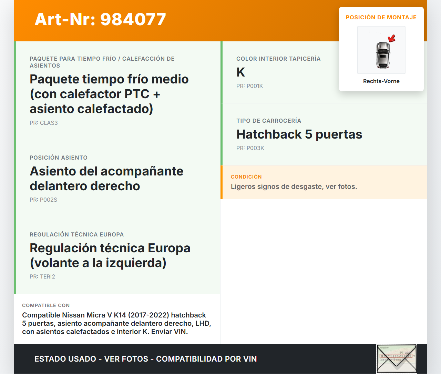Select Asiento del acompañante delantero derecho
Image resolution: width=441 pixels, height=374 pixels.
point(106,179)
